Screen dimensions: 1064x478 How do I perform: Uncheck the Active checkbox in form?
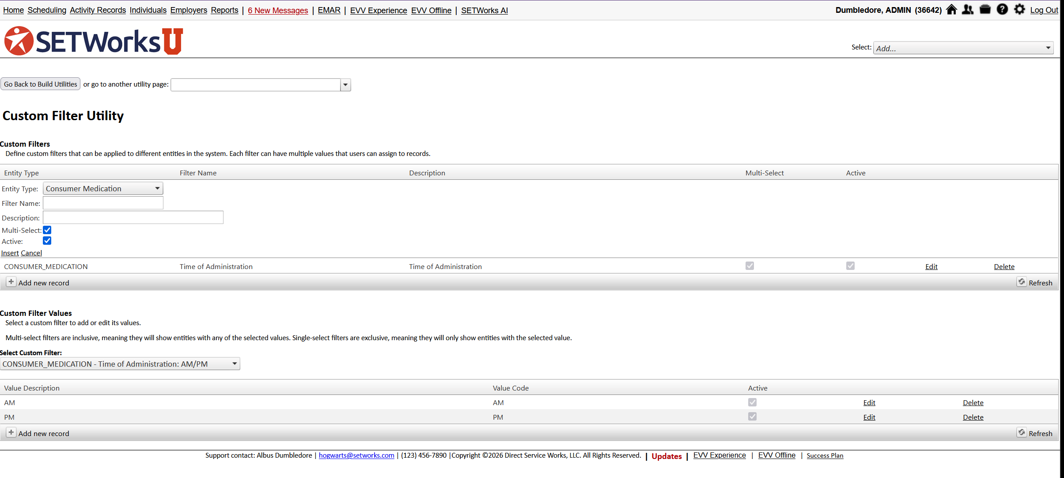coord(47,241)
